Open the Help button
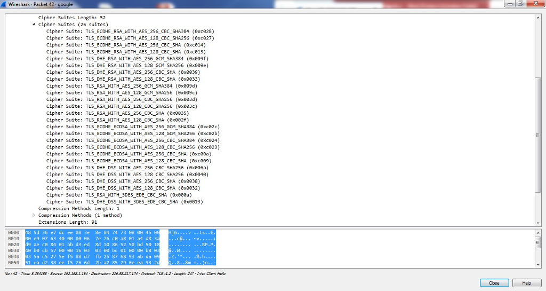The image size is (546, 291). click(526, 282)
